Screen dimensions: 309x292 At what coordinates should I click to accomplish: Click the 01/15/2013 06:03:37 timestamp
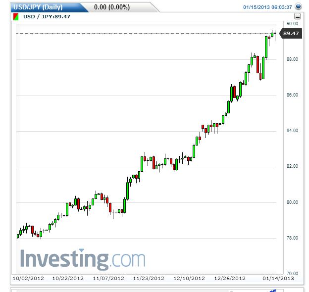[267, 7]
